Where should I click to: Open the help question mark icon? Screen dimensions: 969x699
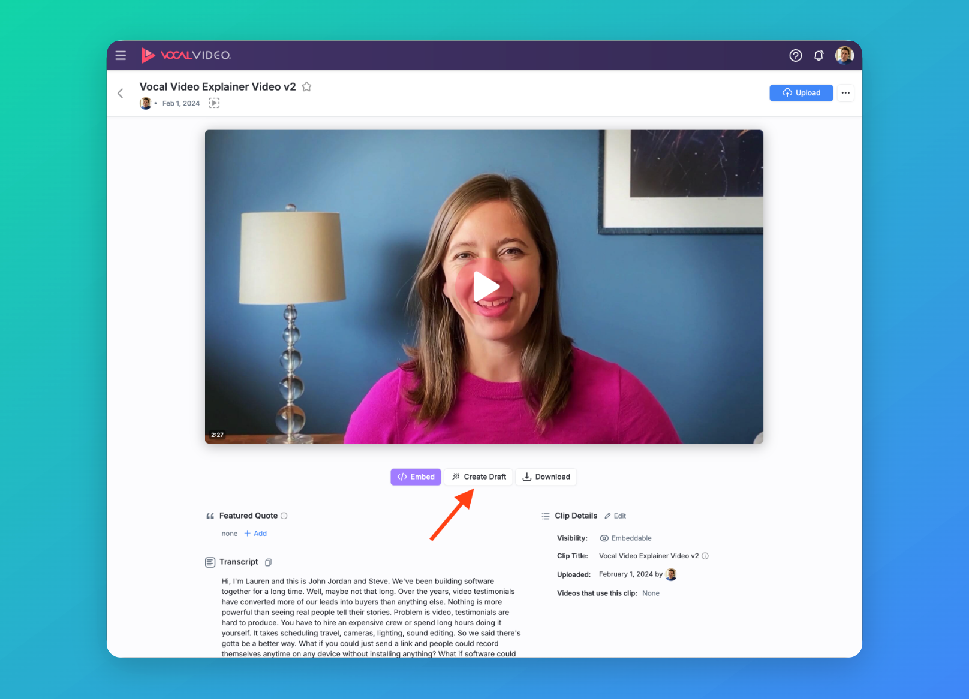click(795, 55)
